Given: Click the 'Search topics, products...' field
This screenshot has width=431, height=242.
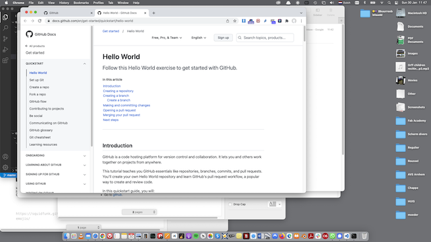Looking at the screenshot, I should (x=265, y=38).
